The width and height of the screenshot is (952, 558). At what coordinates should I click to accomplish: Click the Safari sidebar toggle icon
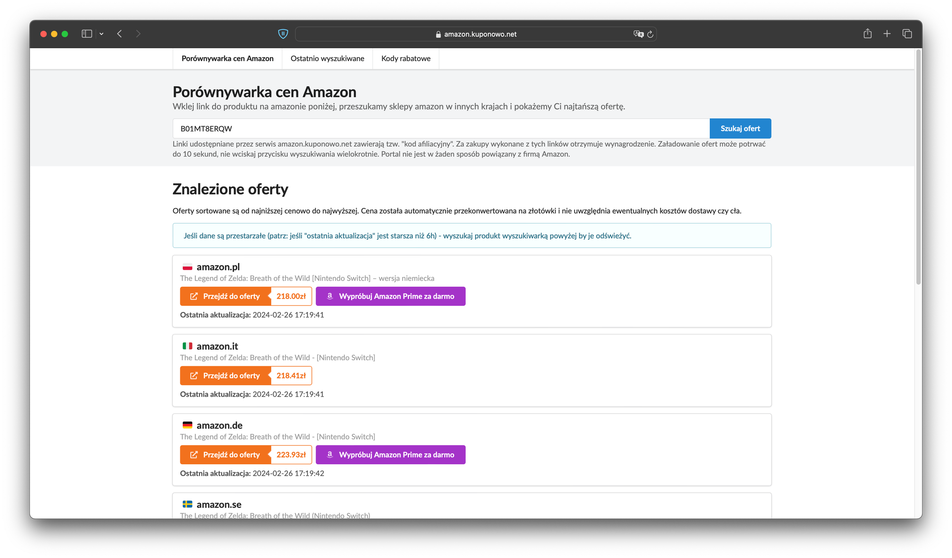tap(87, 34)
